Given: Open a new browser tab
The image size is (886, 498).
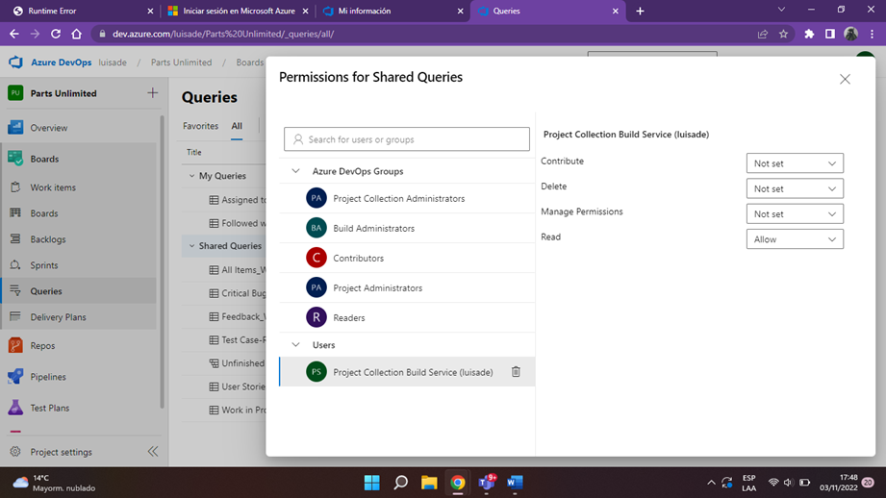Looking at the screenshot, I should [x=640, y=11].
